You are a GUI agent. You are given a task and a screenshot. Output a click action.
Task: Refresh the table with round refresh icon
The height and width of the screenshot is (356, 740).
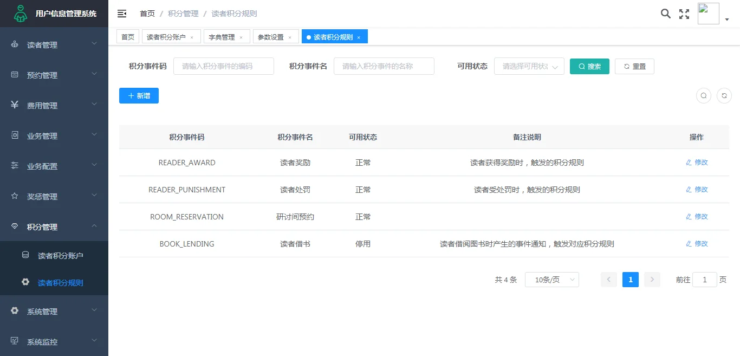(724, 96)
